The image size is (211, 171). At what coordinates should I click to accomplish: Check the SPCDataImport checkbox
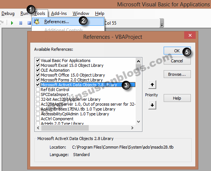pyautogui.click(x=38, y=94)
